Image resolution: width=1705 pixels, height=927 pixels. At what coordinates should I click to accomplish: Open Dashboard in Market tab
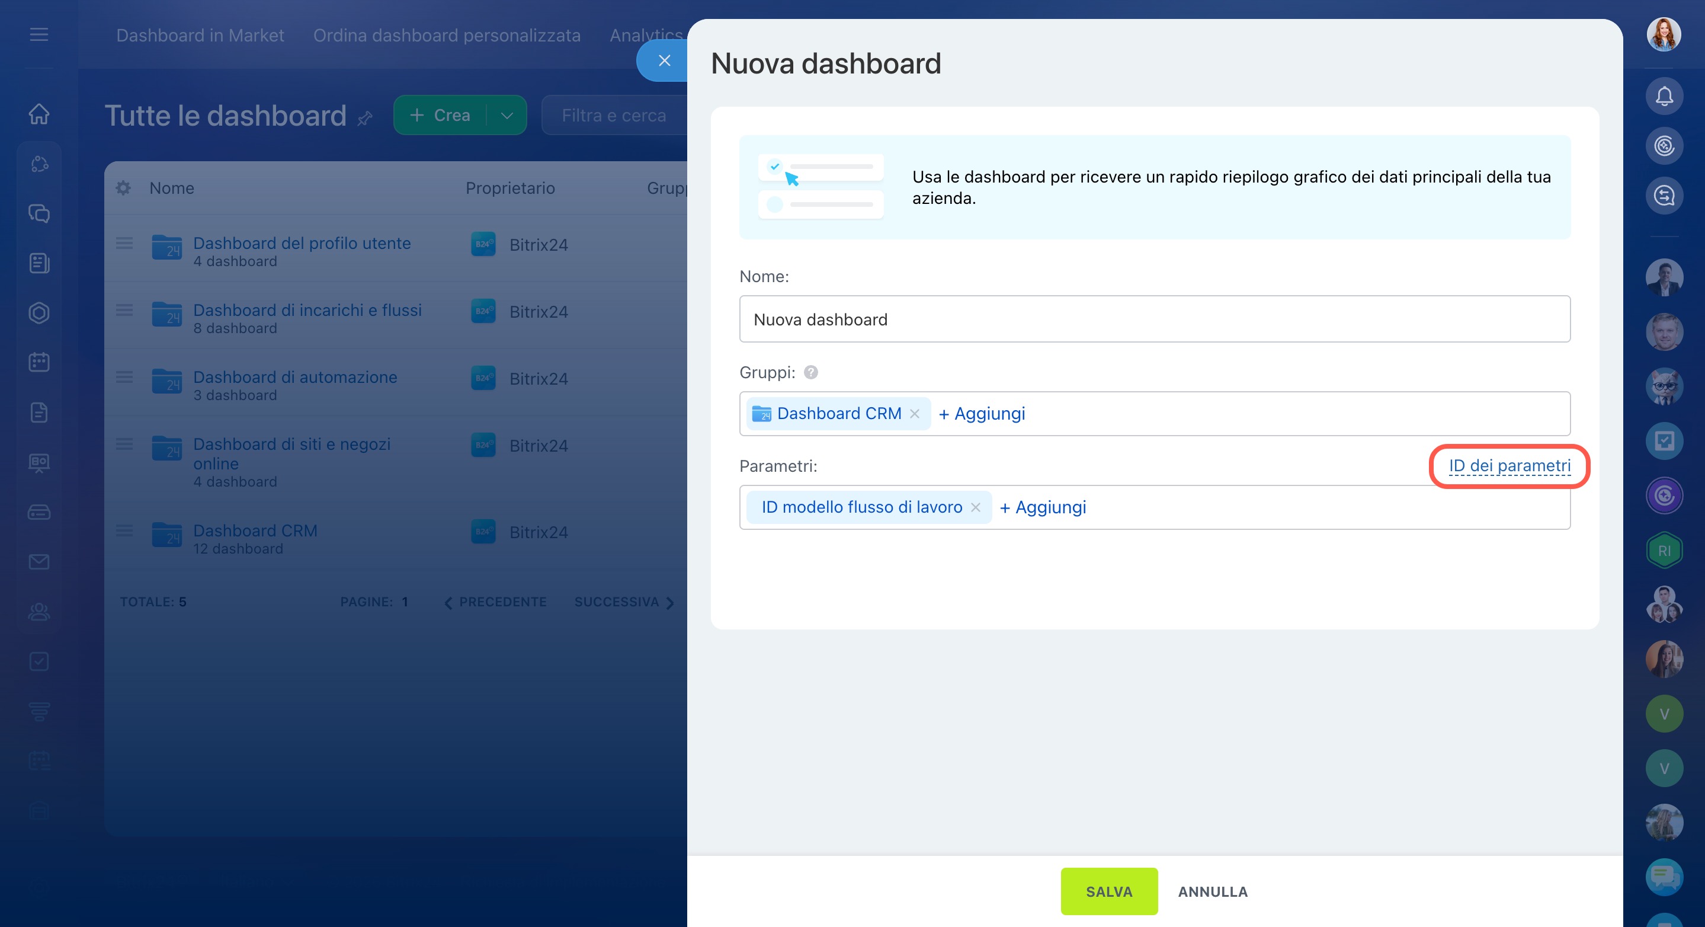(x=200, y=35)
